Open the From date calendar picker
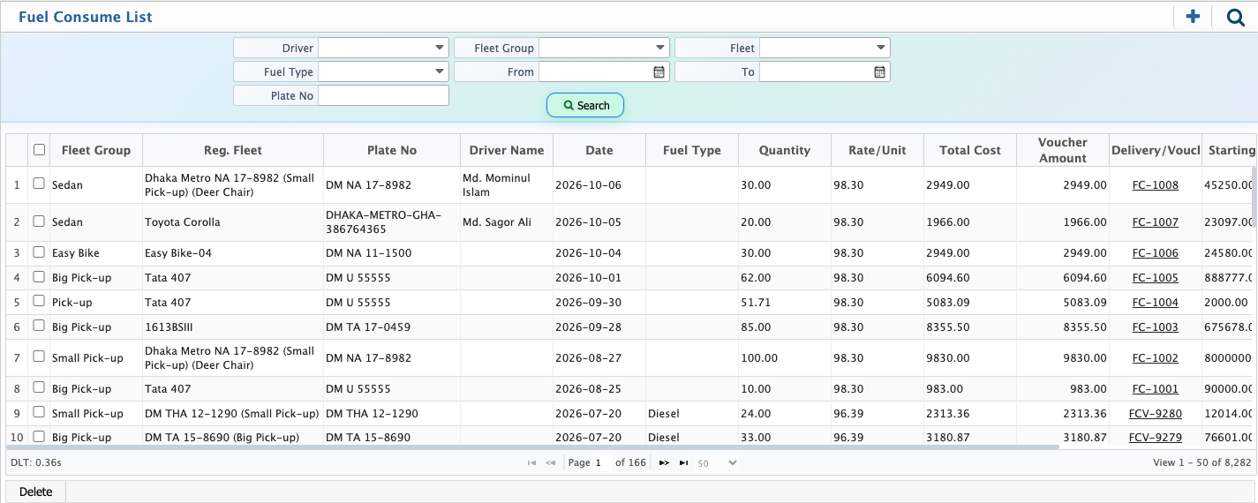 point(659,72)
